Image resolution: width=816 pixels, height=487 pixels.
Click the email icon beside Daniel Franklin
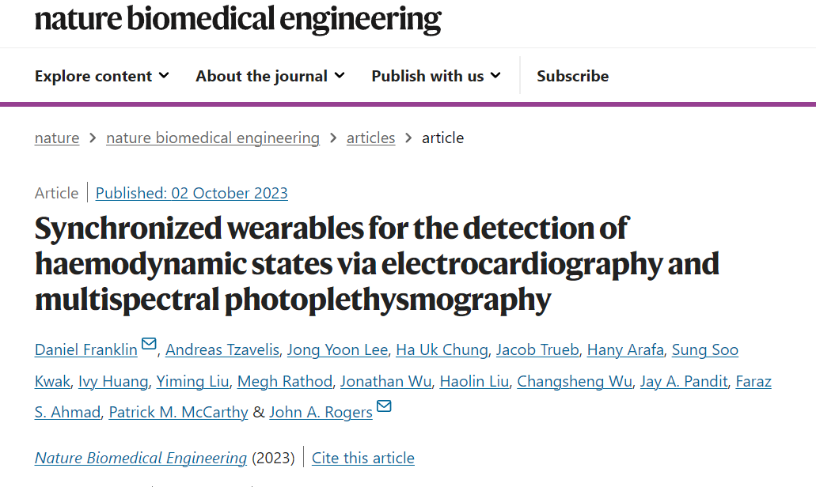[149, 344]
